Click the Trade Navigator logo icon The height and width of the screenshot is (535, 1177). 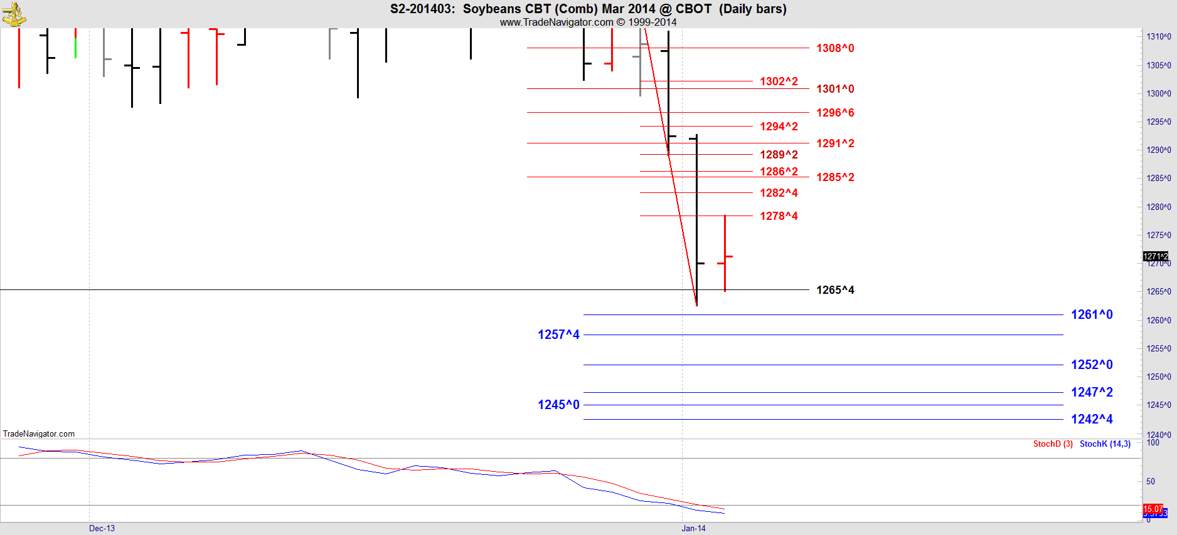click(x=13, y=14)
